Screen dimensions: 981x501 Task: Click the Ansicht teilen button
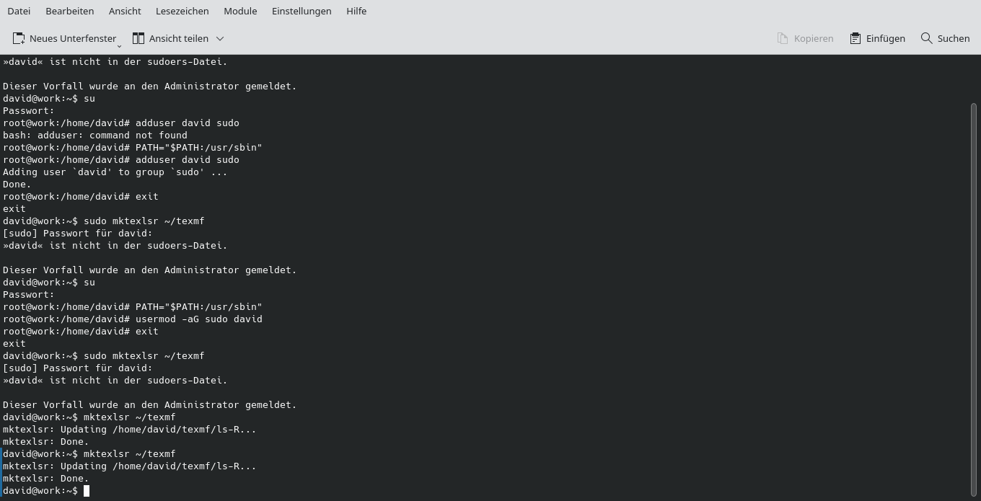[x=170, y=38]
